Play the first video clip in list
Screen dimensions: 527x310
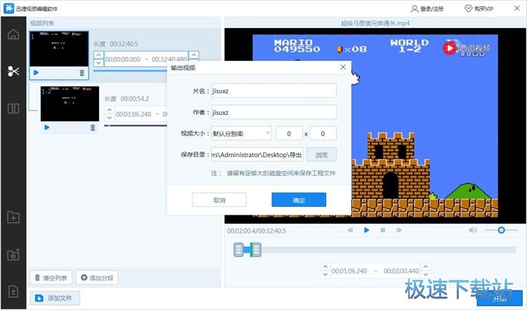(37, 72)
